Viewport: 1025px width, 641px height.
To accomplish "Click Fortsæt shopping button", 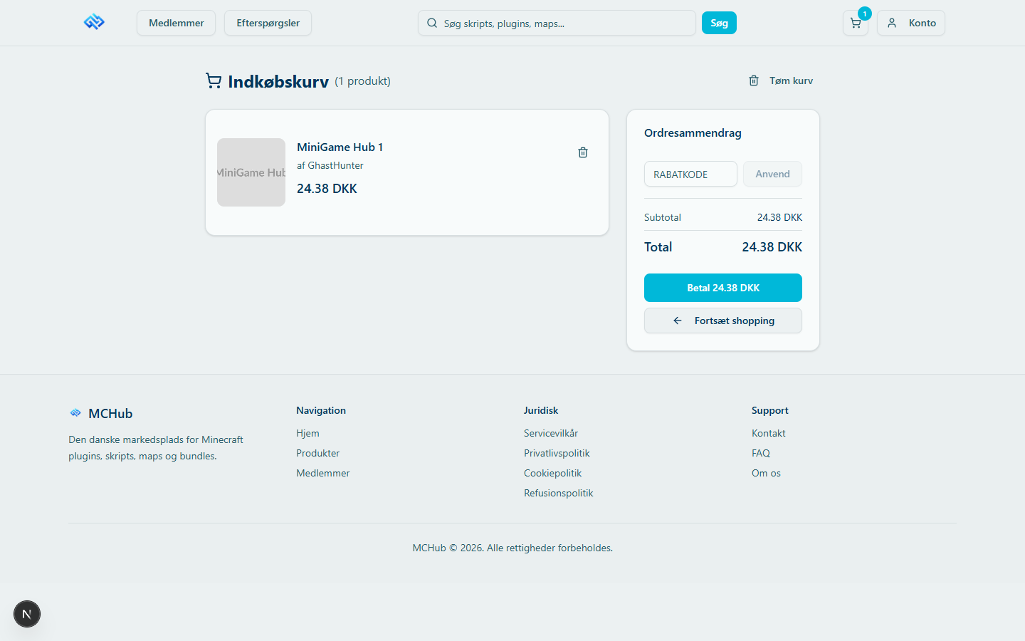I will point(723,320).
